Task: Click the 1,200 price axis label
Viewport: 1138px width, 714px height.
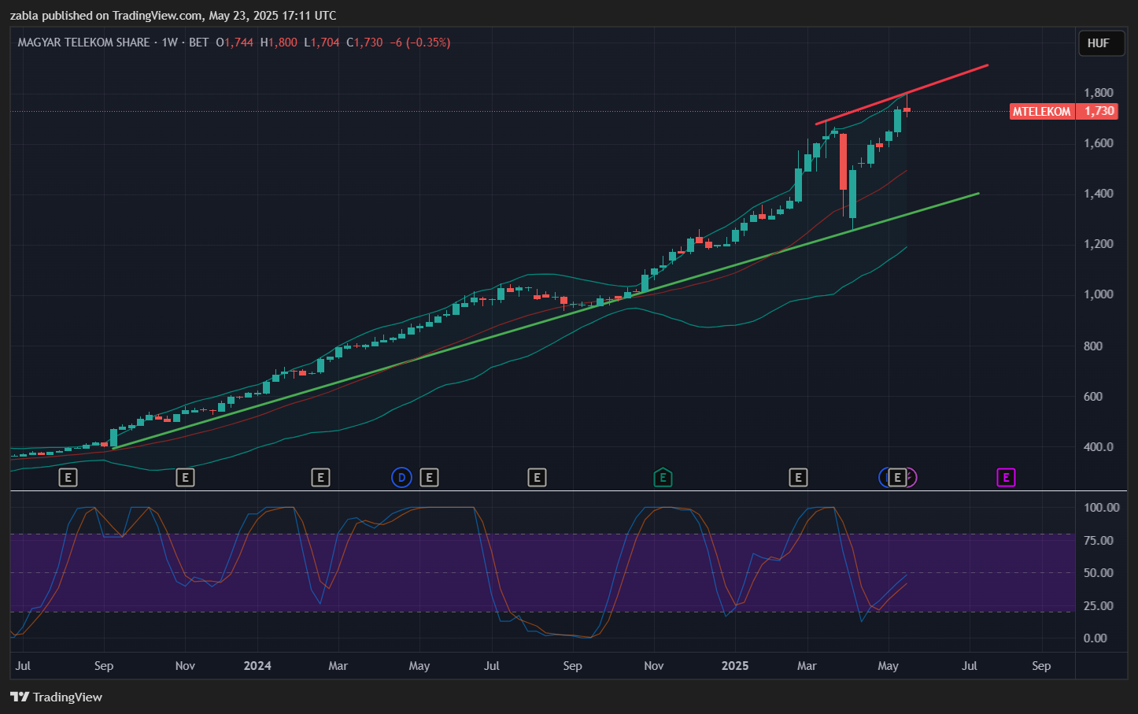Action: point(1099,244)
